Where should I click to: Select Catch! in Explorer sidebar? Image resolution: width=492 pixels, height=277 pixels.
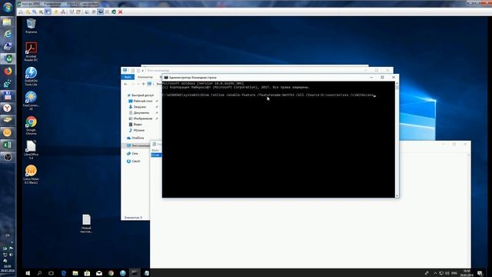point(134,162)
